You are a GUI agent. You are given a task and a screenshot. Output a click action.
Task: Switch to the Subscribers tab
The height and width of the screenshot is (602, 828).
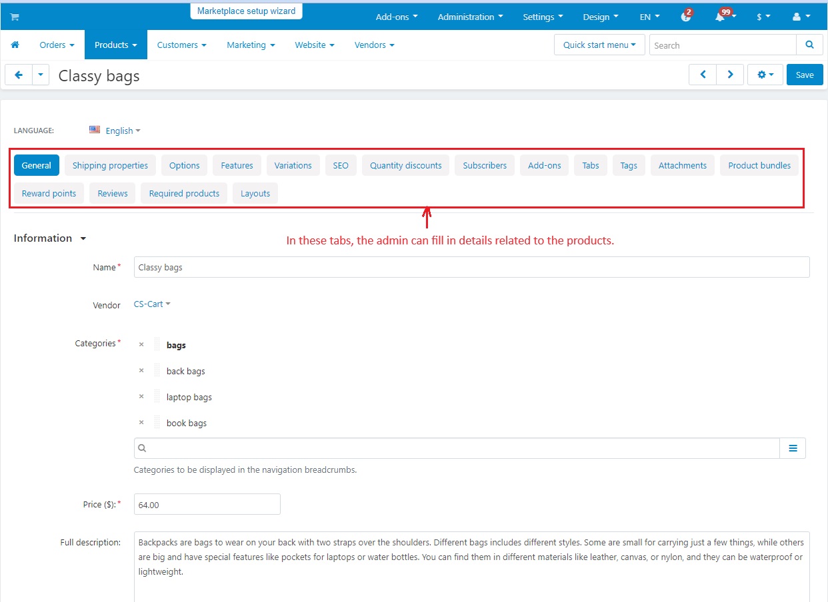(485, 165)
